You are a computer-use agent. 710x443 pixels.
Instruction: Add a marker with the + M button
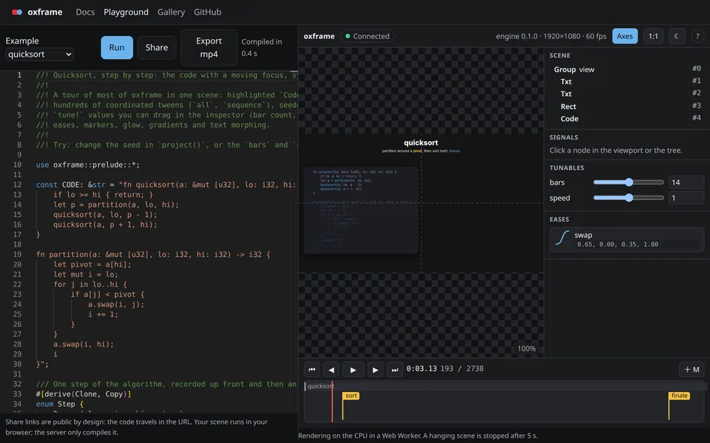tap(692, 369)
